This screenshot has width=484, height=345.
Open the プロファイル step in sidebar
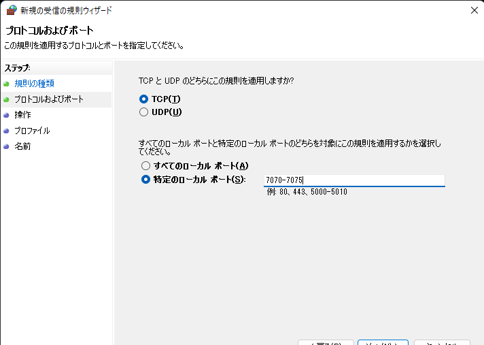point(32,131)
